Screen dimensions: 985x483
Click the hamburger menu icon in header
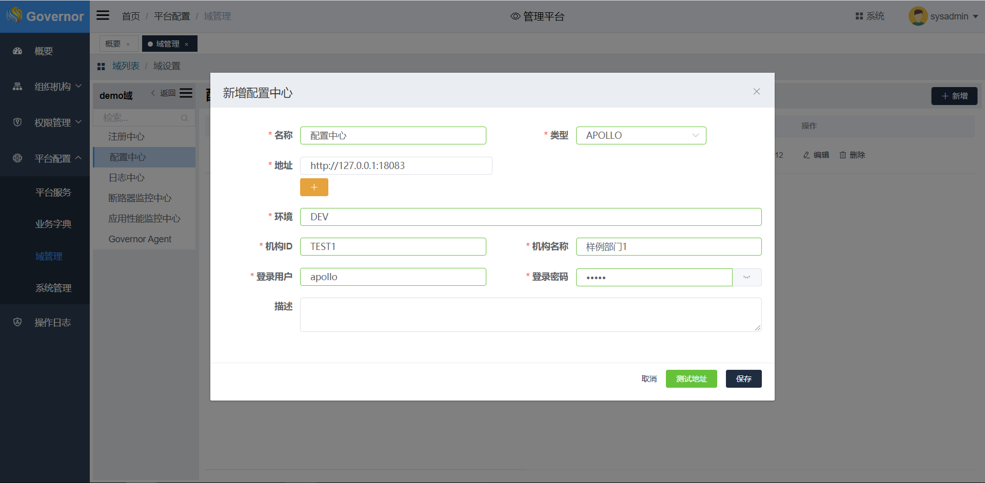(x=103, y=15)
